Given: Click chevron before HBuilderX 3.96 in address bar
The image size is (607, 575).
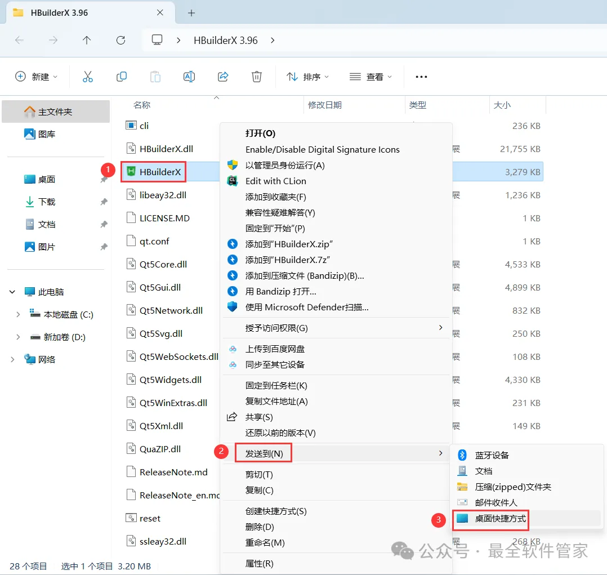Looking at the screenshot, I should click(178, 41).
